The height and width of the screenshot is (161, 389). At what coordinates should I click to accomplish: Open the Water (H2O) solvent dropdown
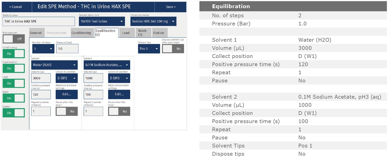pos(54,65)
